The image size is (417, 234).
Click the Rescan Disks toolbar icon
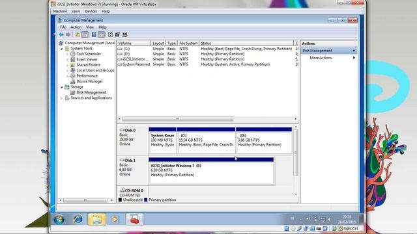(x=117, y=34)
